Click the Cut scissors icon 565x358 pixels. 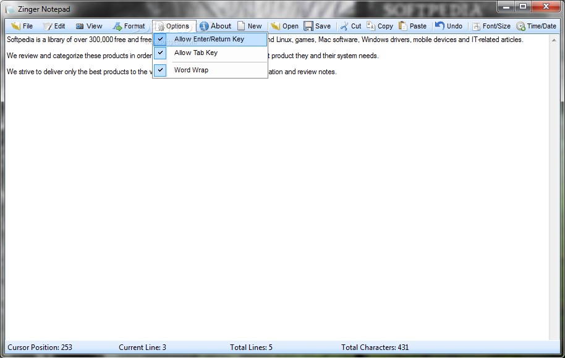(344, 26)
